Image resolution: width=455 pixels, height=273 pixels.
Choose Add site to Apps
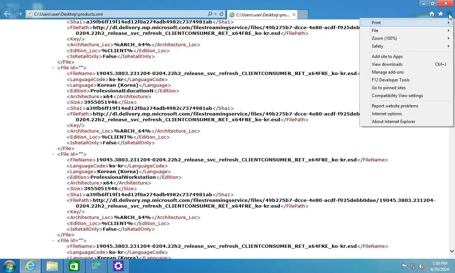(x=406, y=56)
